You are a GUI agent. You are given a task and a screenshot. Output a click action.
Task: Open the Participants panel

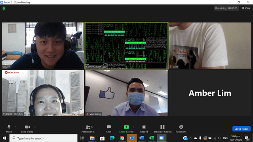click(x=88, y=129)
